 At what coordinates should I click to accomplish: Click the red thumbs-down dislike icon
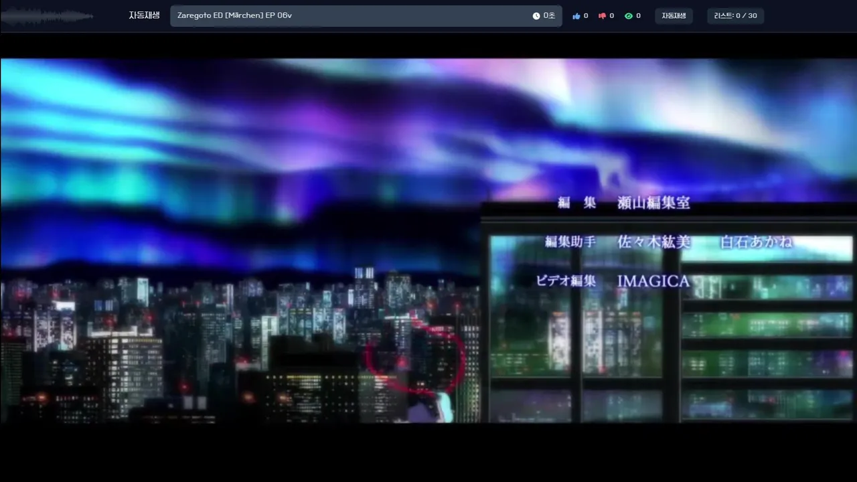click(602, 16)
